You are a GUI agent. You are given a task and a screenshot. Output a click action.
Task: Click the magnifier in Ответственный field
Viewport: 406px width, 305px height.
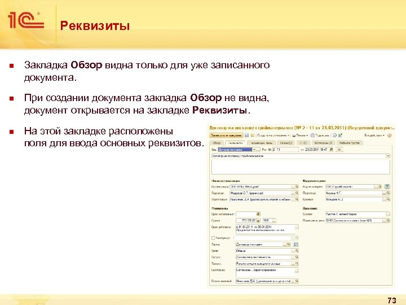[x=297, y=281]
